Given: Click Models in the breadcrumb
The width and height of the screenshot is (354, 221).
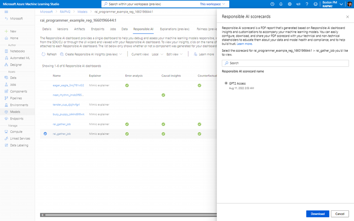Looking at the screenshot, I should click(83, 12).
